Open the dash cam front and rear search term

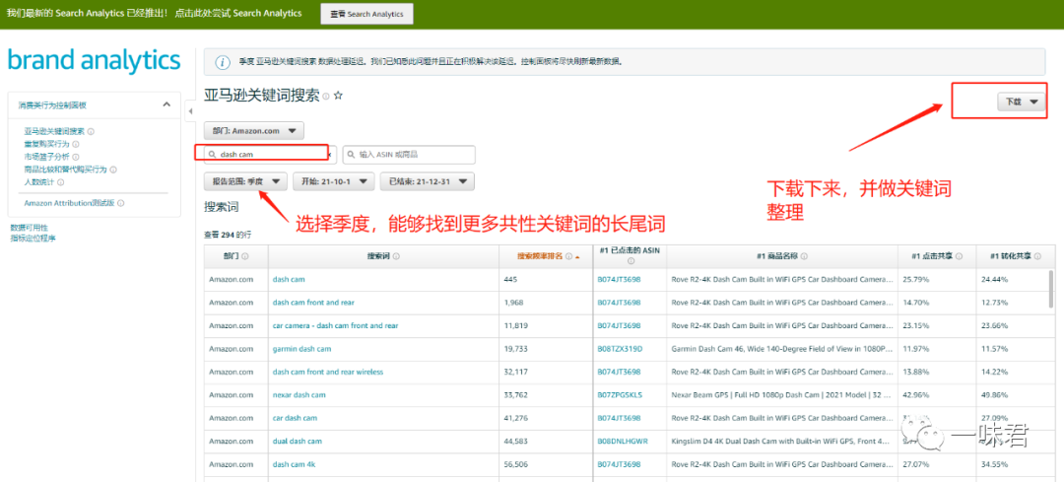click(313, 302)
